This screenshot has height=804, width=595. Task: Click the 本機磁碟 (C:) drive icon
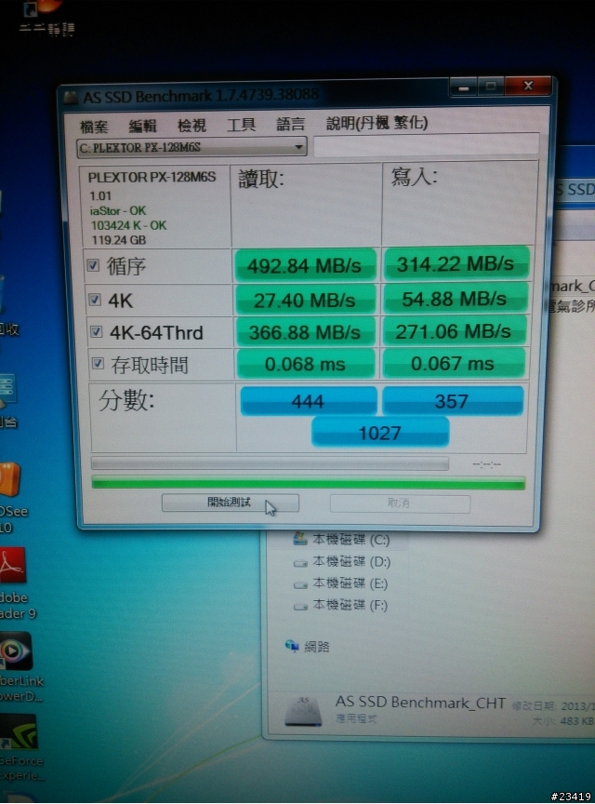point(299,539)
